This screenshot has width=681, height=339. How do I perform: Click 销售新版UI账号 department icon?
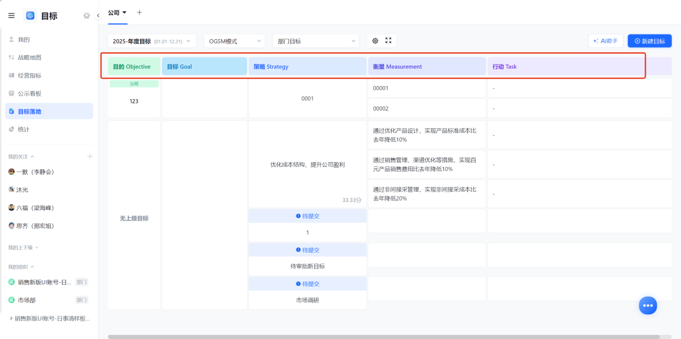pyautogui.click(x=11, y=282)
